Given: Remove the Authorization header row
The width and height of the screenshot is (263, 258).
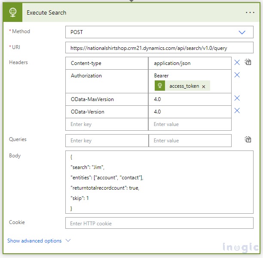Looking at the screenshot, I should (237, 75).
